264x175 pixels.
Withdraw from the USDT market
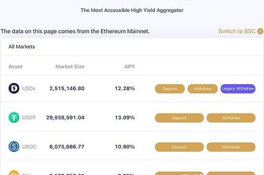(231, 118)
